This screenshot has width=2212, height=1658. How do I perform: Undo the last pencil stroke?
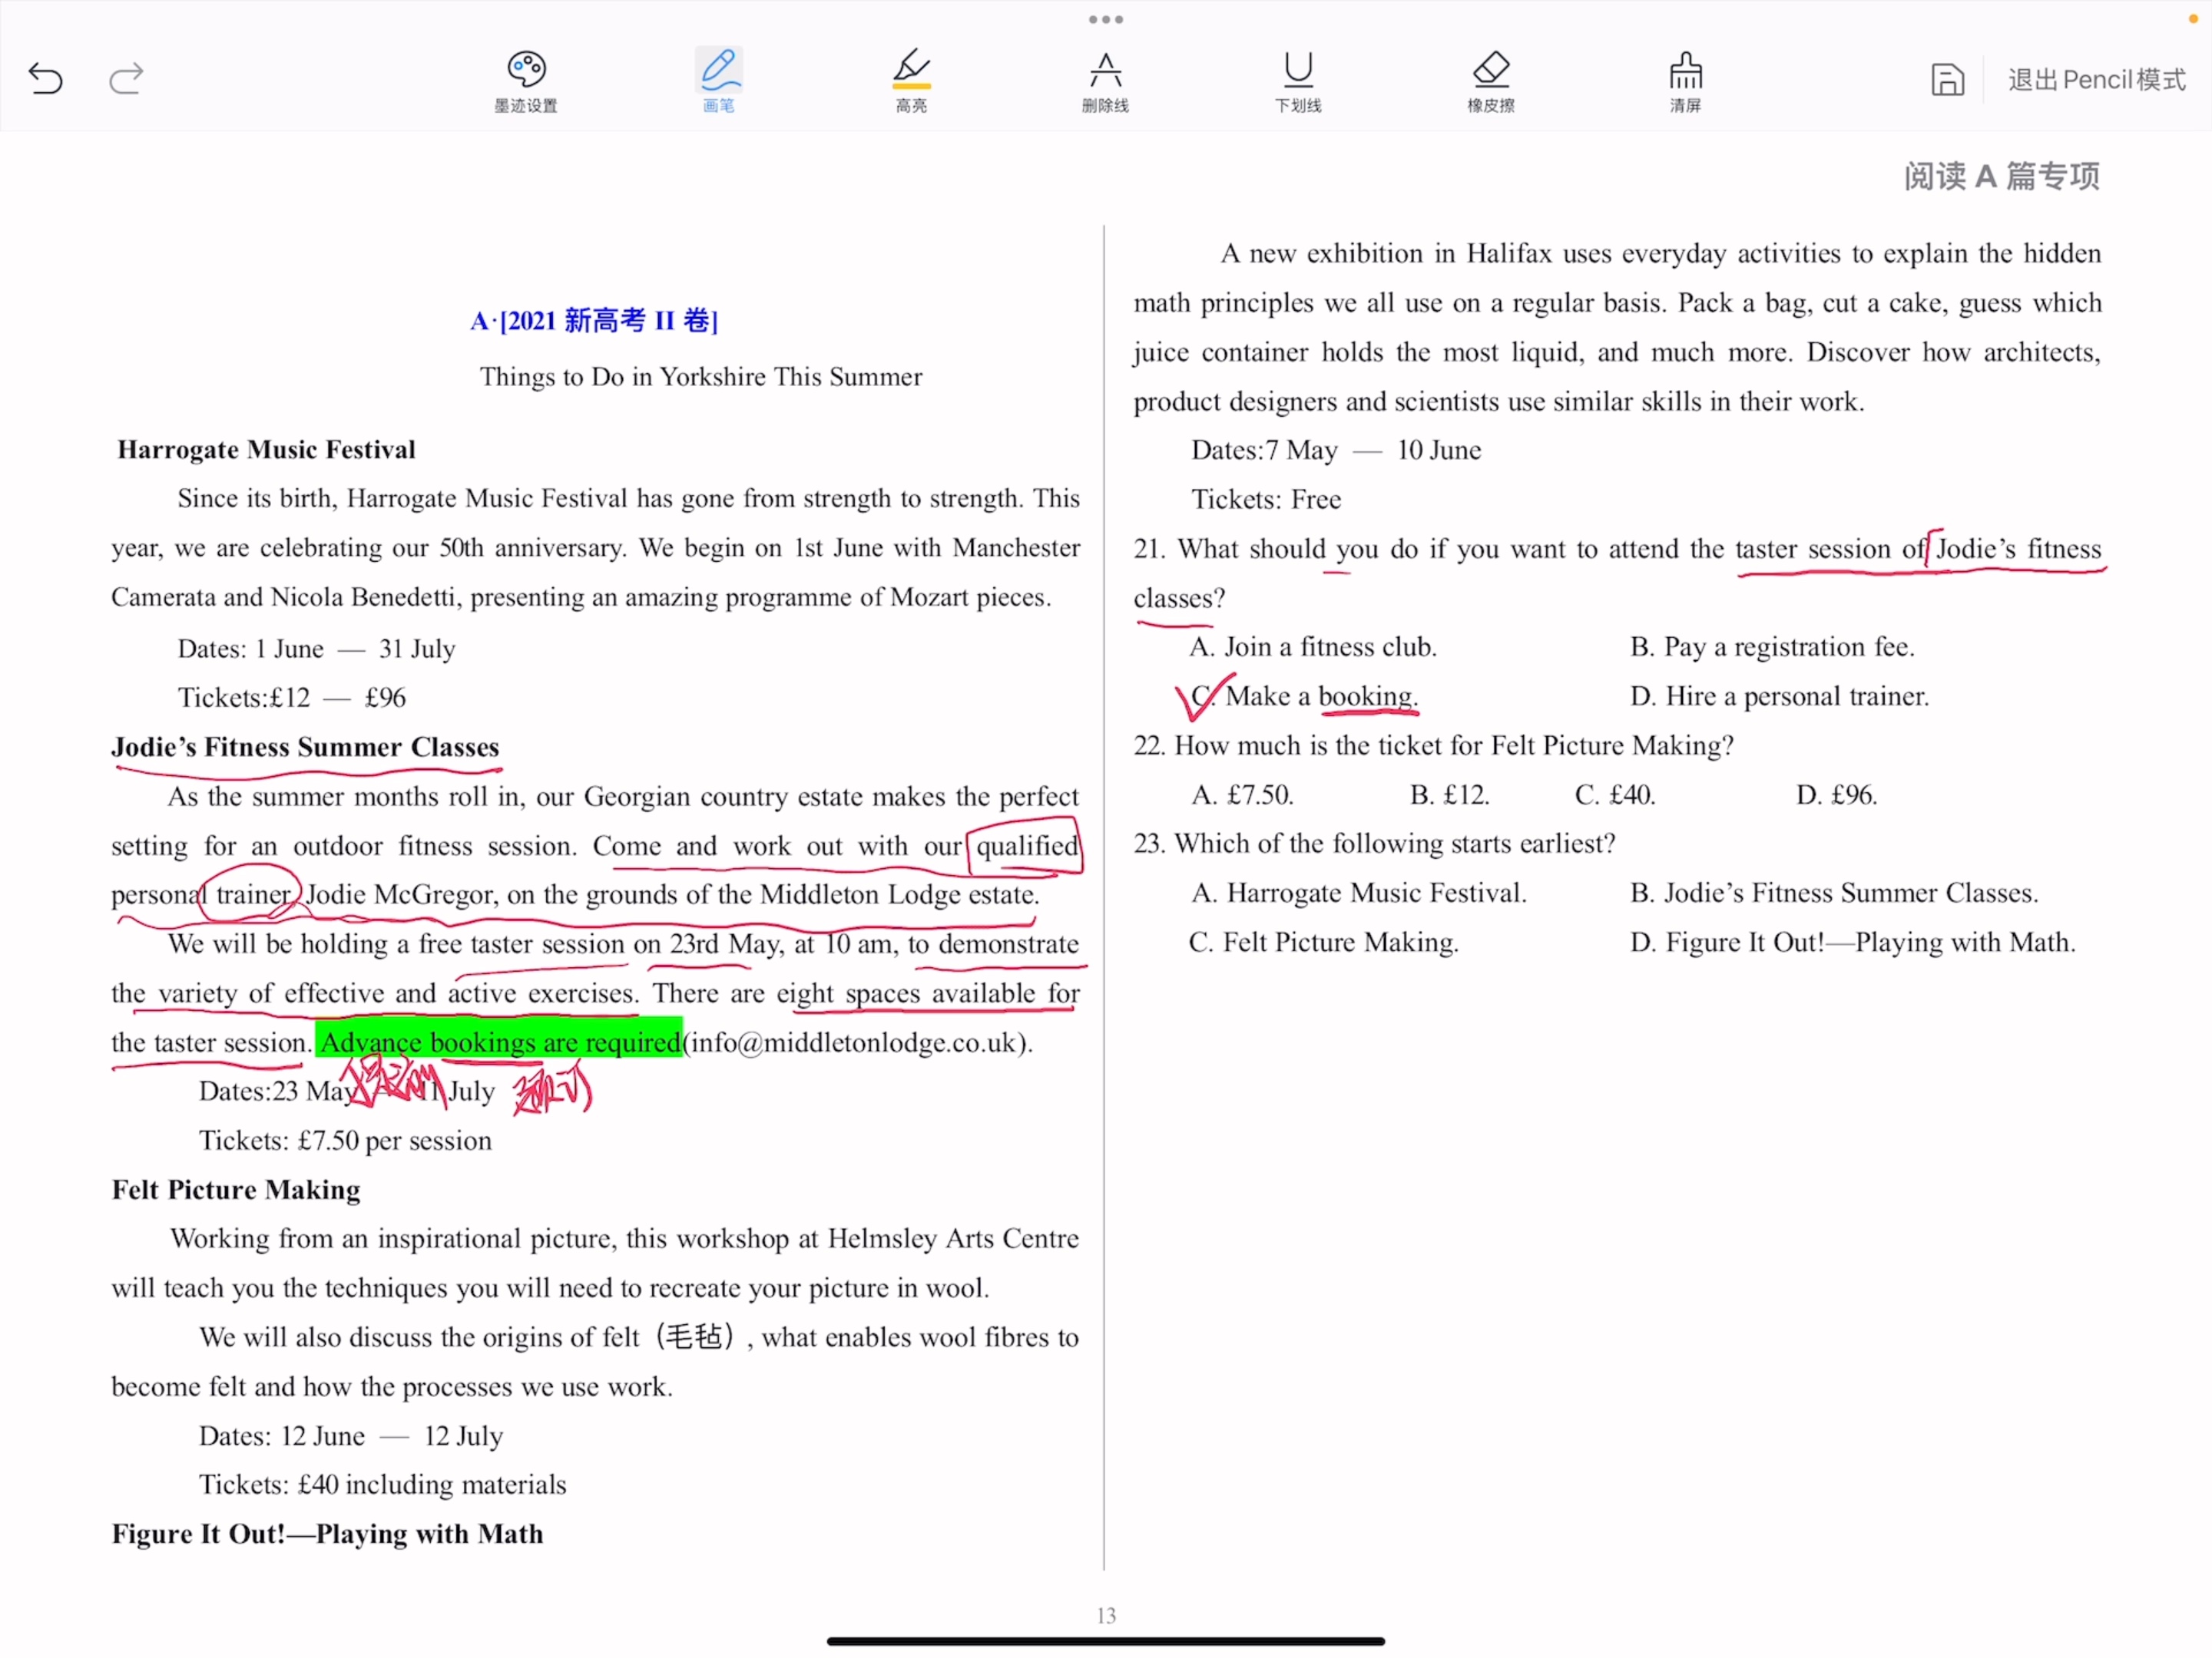(x=46, y=78)
